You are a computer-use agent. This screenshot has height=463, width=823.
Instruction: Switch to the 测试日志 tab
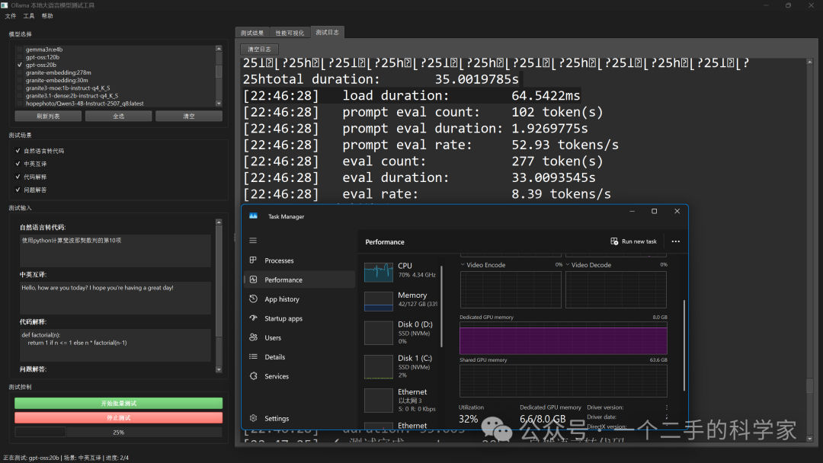pyautogui.click(x=327, y=33)
